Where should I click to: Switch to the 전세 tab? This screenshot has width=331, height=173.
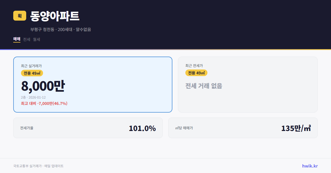[26, 39]
